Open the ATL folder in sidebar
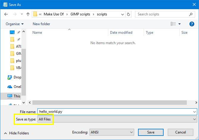 16,46
